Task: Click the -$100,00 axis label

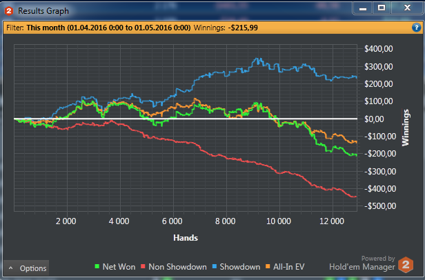Action: (380, 136)
